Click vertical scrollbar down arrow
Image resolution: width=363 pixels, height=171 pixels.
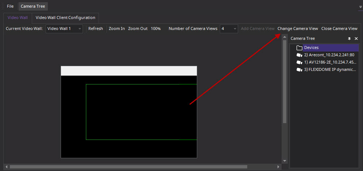coord(284,160)
